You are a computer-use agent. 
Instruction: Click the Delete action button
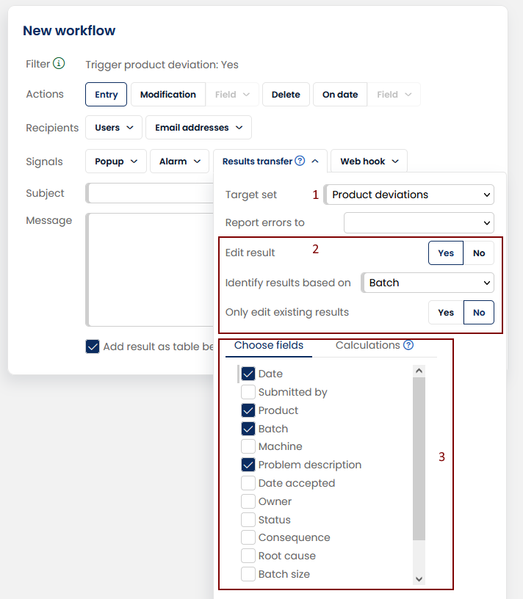(x=286, y=94)
